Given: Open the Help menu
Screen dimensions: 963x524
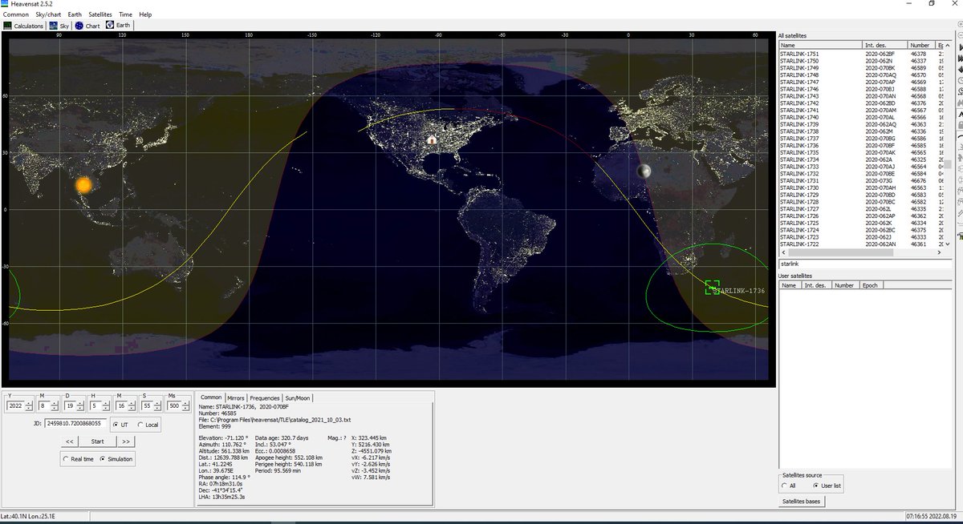Looking at the screenshot, I should pos(145,14).
